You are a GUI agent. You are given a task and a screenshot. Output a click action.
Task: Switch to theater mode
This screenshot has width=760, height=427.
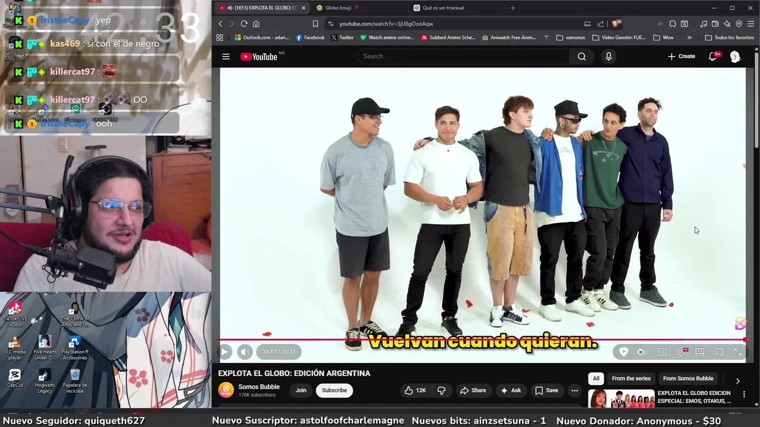point(700,352)
